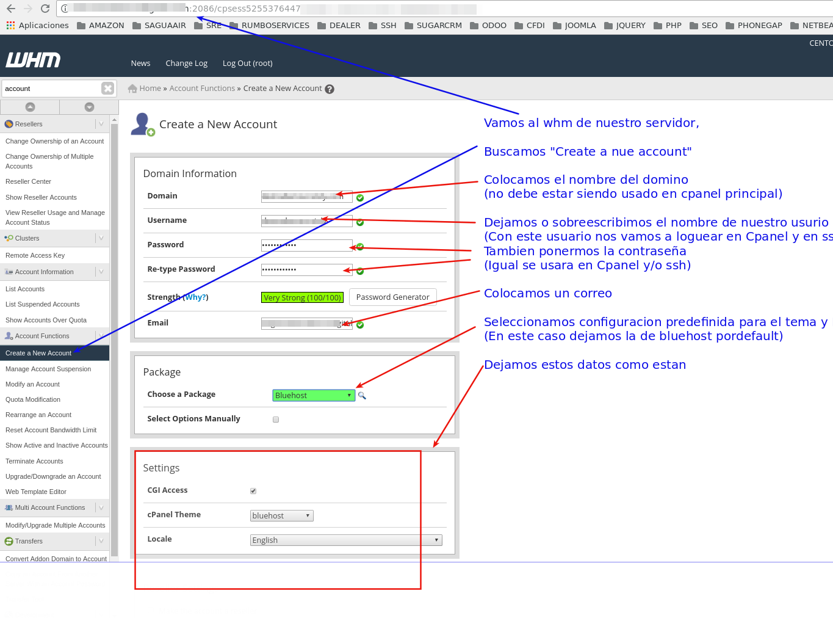
Task: Open Convert Addon Domain to Account link
Action: point(56,559)
